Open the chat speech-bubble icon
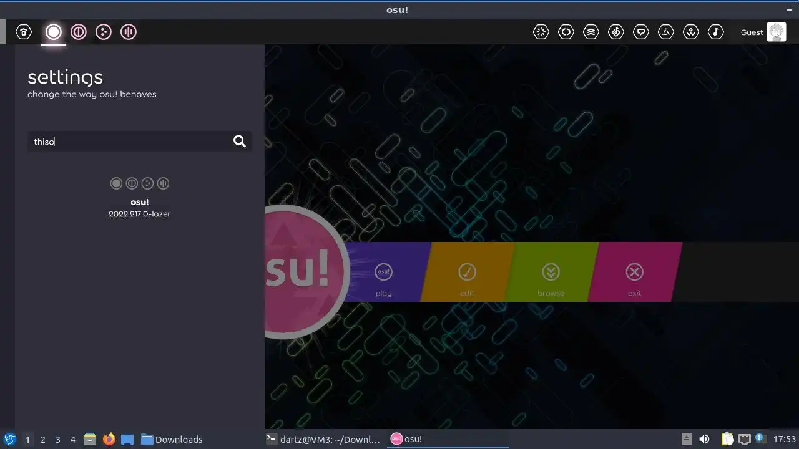 point(641,32)
